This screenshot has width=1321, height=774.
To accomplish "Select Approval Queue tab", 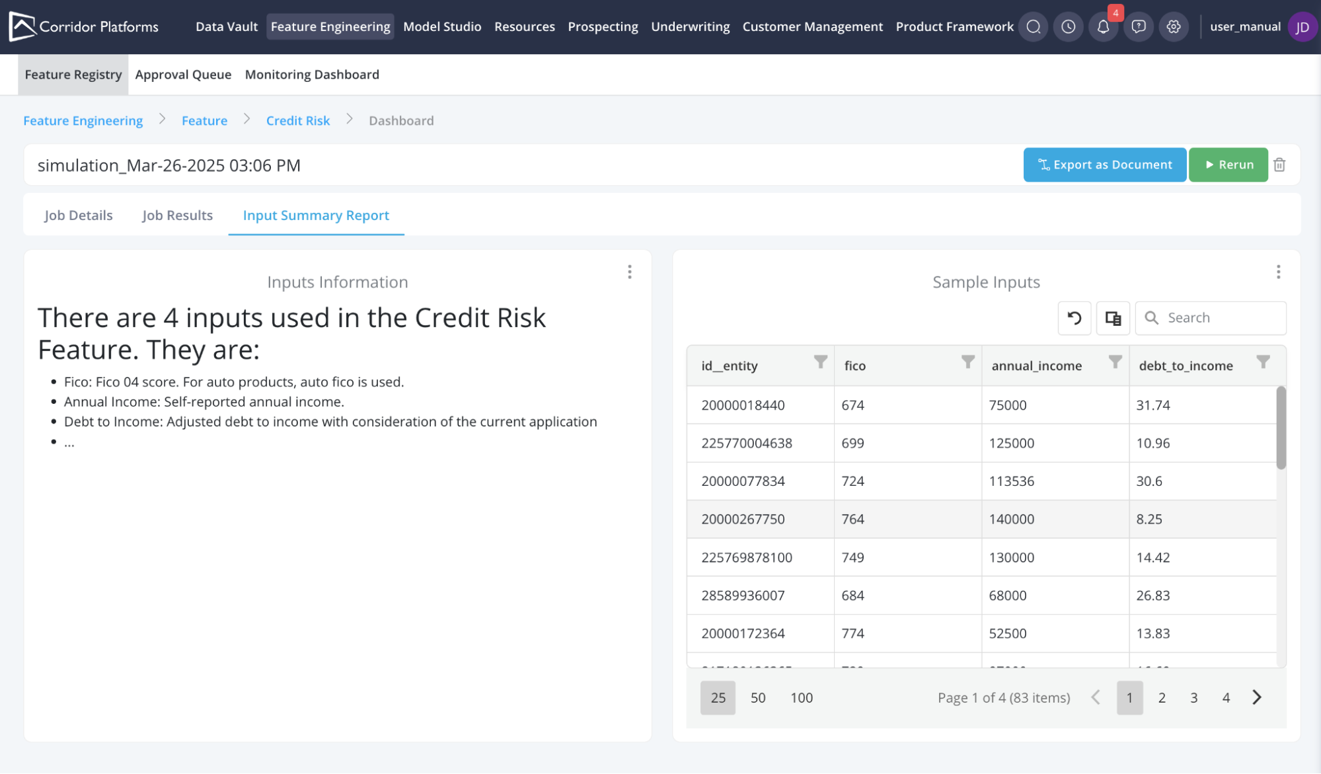I will (x=183, y=75).
